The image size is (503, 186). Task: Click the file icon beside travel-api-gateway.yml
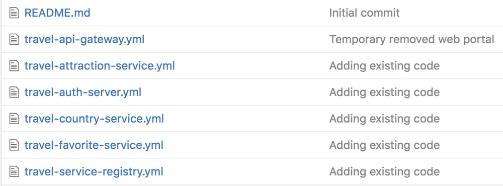(x=14, y=39)
